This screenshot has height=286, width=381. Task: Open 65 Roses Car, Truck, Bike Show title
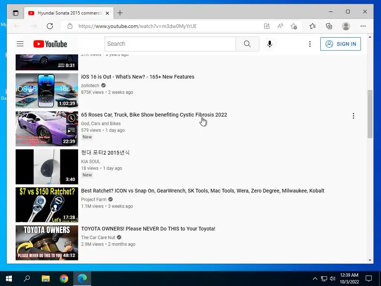click(154, 115)
